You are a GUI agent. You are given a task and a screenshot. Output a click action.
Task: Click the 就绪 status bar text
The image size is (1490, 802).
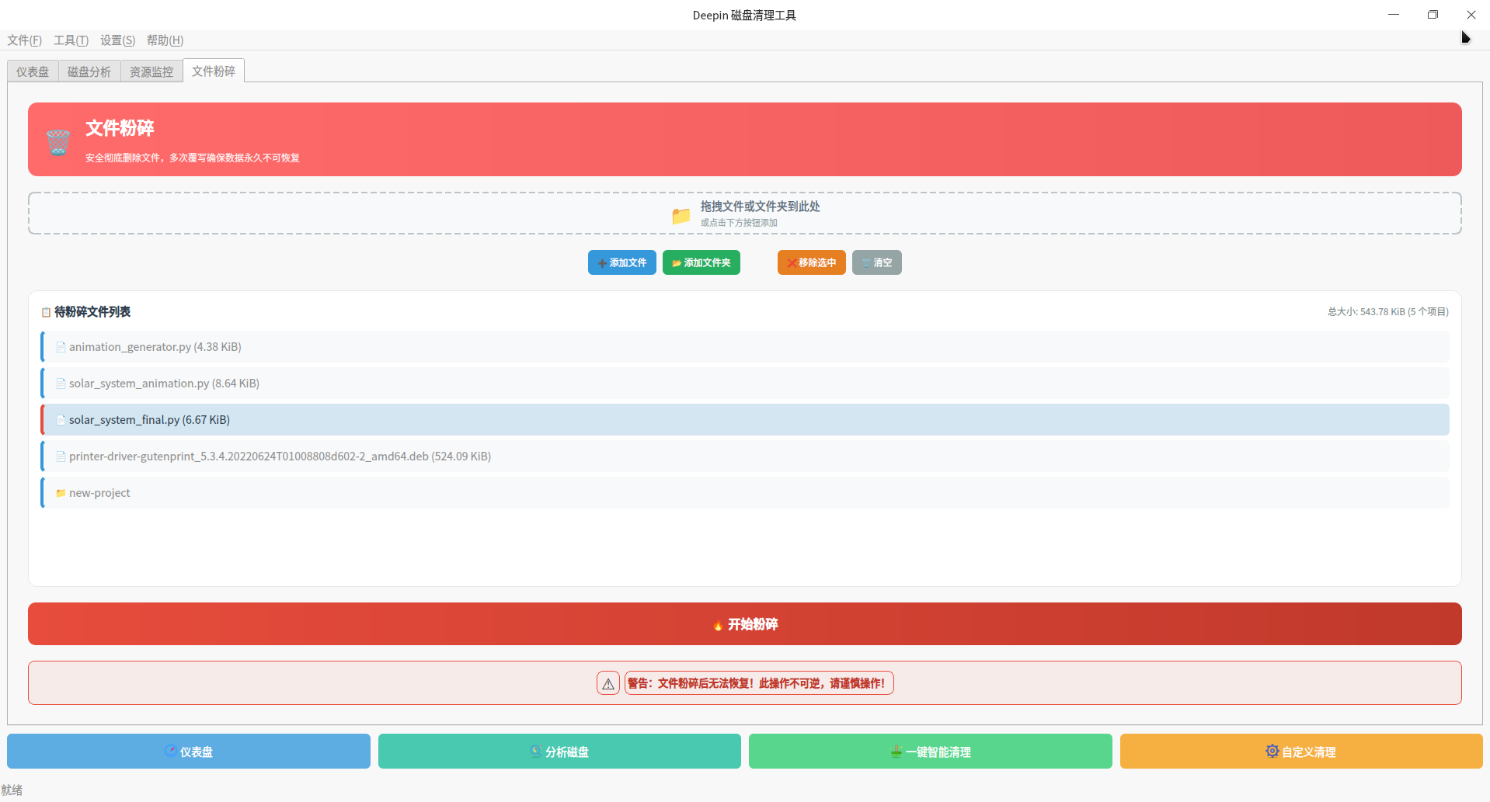pos(12,790)
